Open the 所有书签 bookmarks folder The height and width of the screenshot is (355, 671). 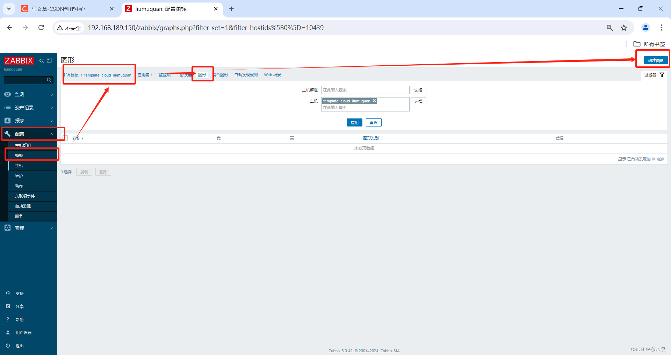click(x=649, y=44)
